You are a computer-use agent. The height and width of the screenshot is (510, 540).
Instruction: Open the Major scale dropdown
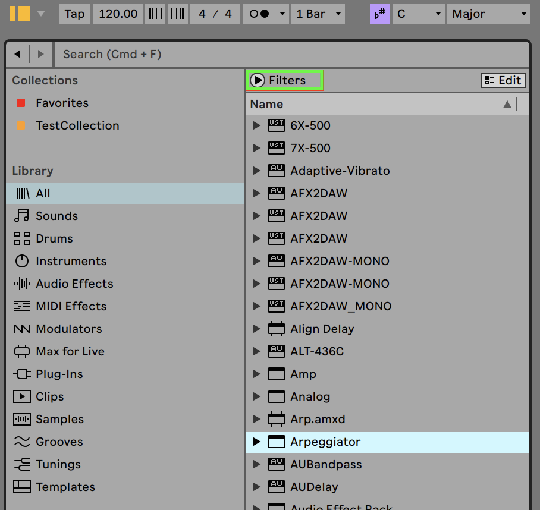point(489,14)
